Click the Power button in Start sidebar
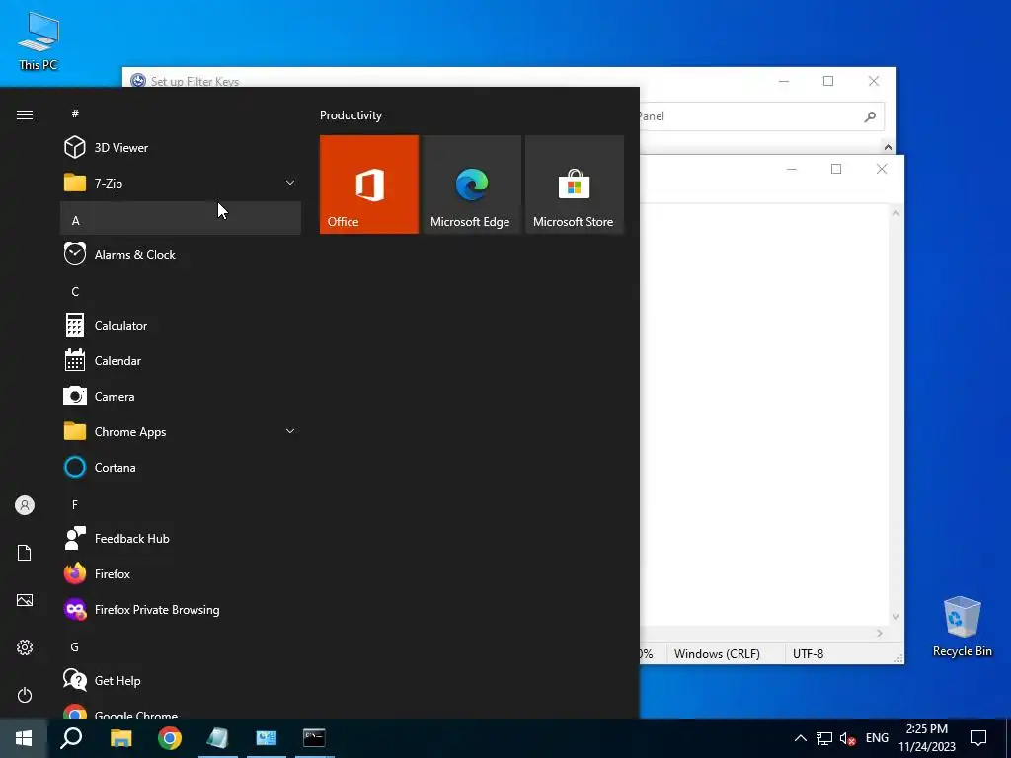 pyautogui.click(x=25, y=695)
